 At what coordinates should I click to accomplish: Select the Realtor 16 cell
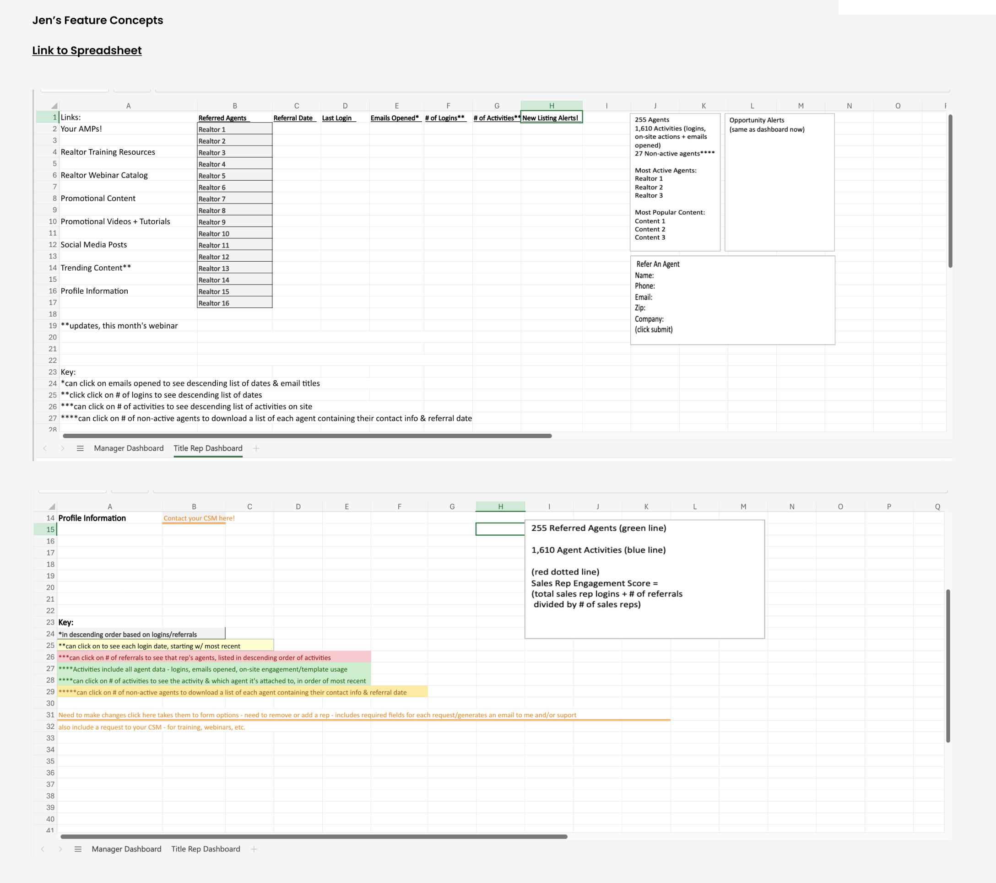[234, 303]
